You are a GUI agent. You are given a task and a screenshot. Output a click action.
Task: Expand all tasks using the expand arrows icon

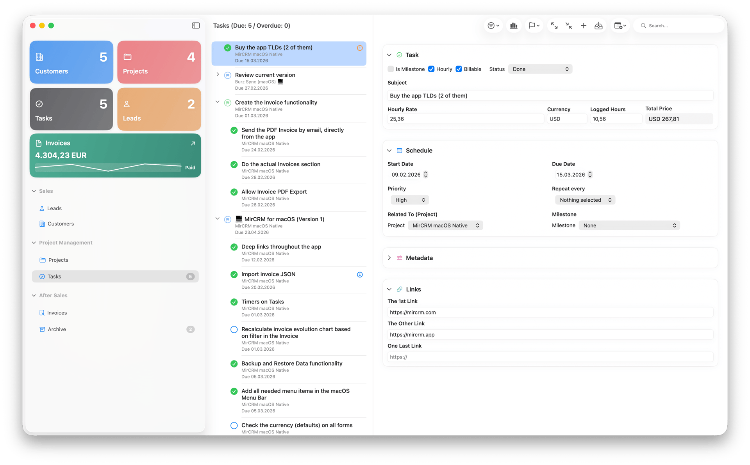[x=554, y=25]
